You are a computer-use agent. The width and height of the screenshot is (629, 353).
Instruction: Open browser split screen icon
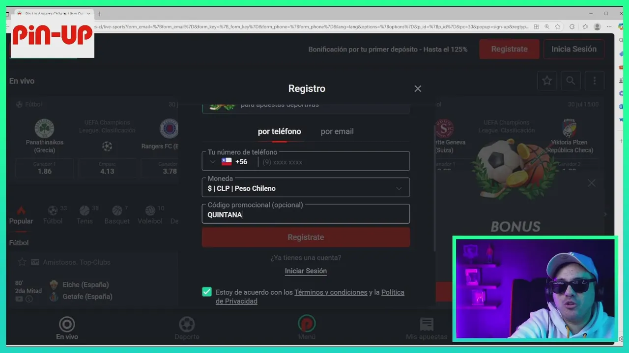[536, 26]
